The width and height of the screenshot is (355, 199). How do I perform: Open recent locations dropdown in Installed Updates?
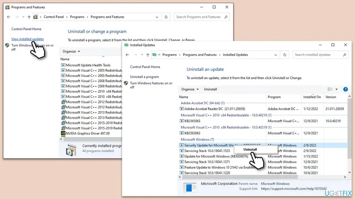pyautogui.click(x=142, y=55)
